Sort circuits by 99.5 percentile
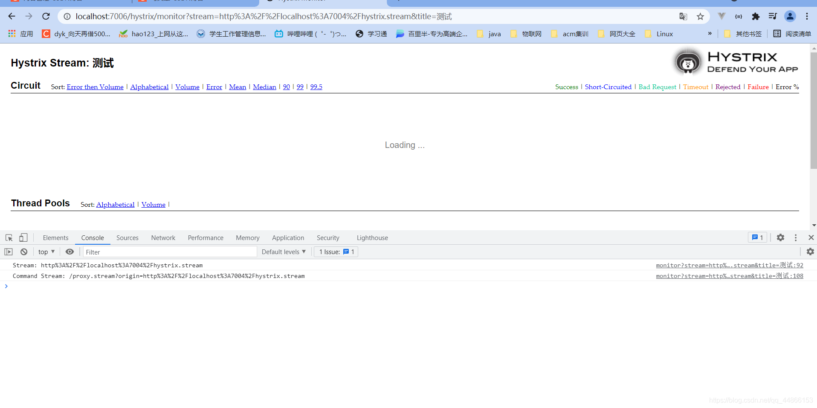This screenshot has width=817, height=408. tap(316, 87)
